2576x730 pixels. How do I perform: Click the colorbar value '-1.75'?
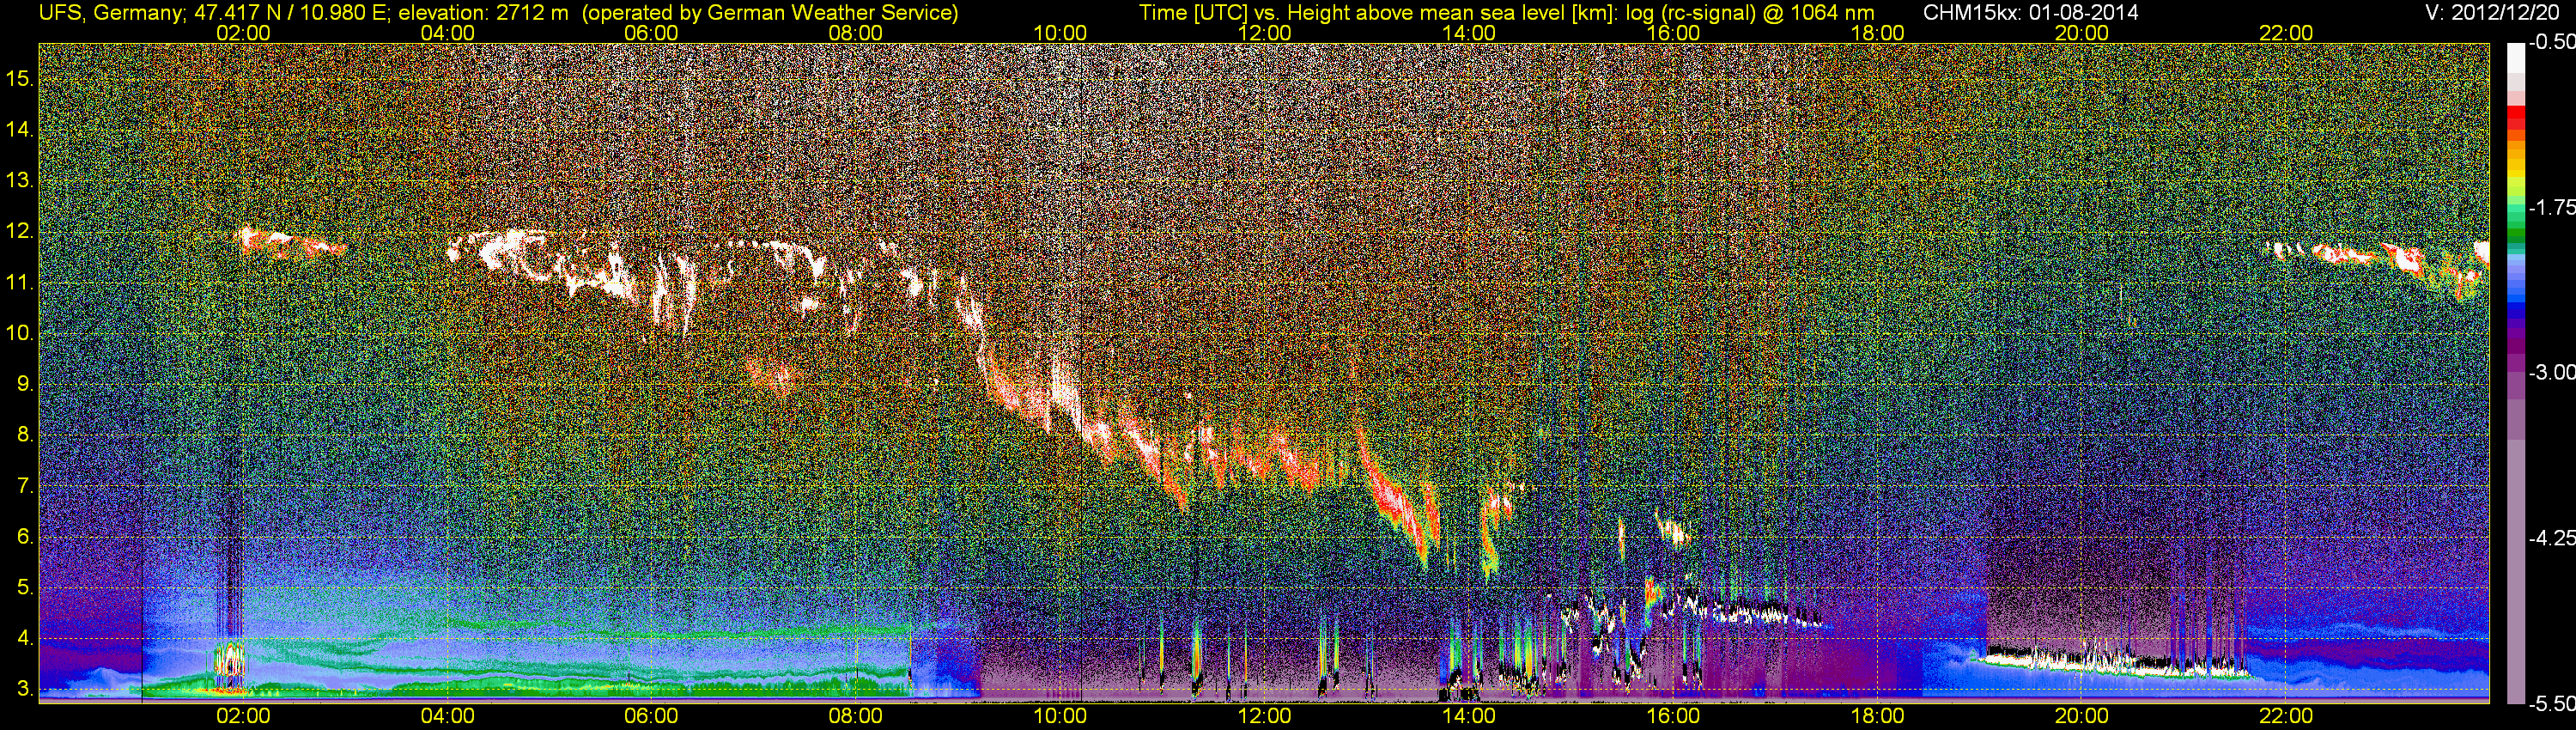click(2552, 207)
